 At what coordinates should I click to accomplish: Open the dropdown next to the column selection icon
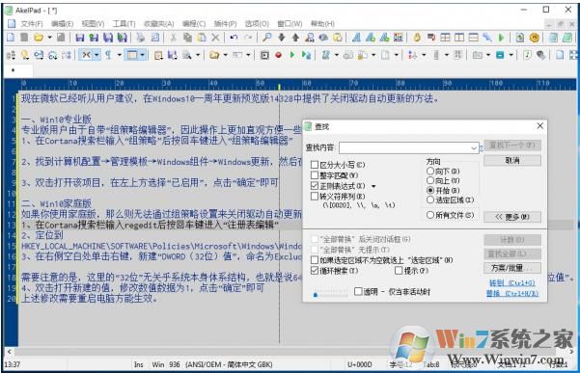(x=142, y=55)
